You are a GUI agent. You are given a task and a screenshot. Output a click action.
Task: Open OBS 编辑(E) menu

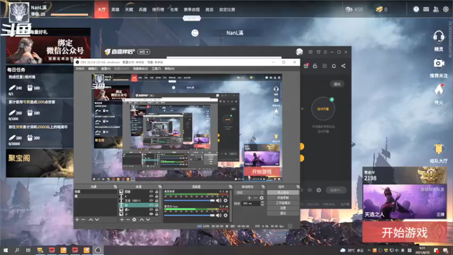(x=93, y=69)
